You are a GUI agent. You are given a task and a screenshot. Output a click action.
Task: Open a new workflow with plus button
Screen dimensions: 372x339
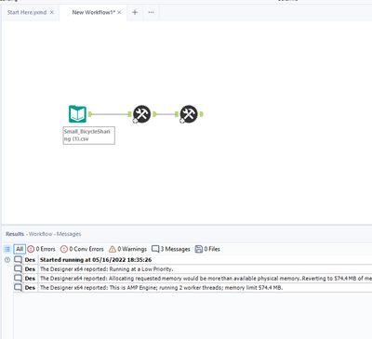coord(135,12)
